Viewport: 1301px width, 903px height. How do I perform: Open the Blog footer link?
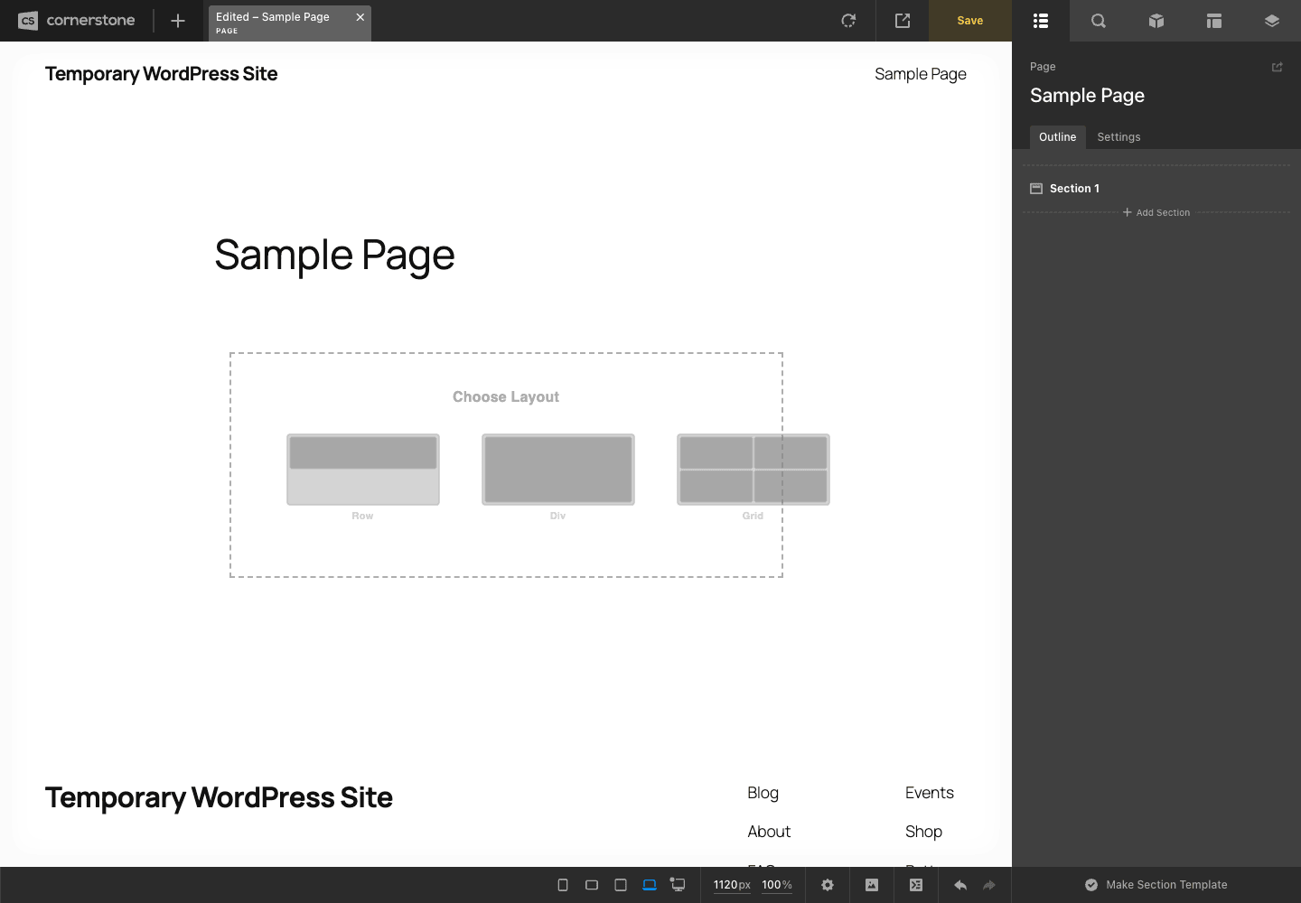763,793
